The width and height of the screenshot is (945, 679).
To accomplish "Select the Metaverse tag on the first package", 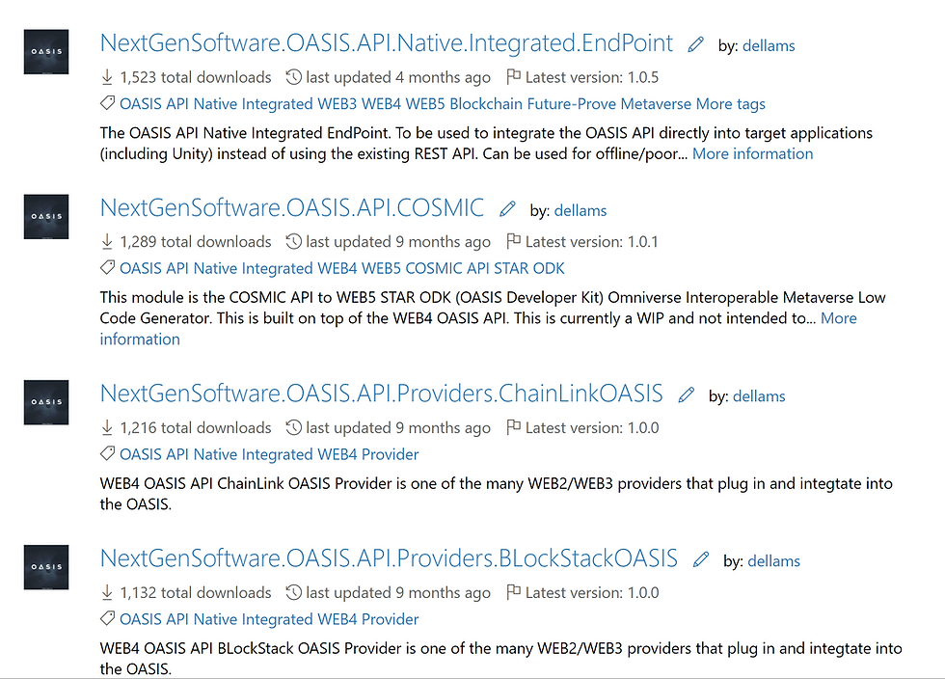I will click(x=656, y=104).
